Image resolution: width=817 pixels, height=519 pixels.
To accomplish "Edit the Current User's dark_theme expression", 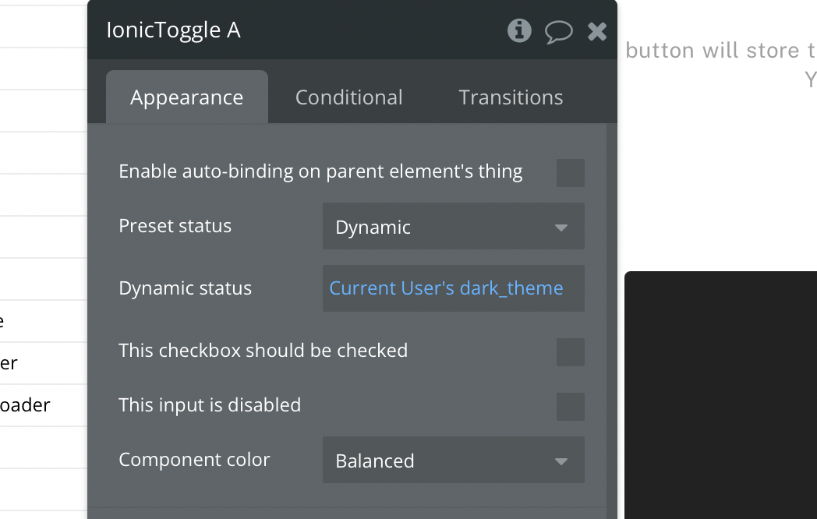I will (446, 288).
